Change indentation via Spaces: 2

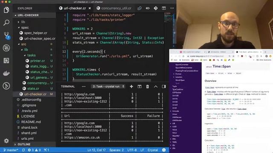click(x=116, y=150)
